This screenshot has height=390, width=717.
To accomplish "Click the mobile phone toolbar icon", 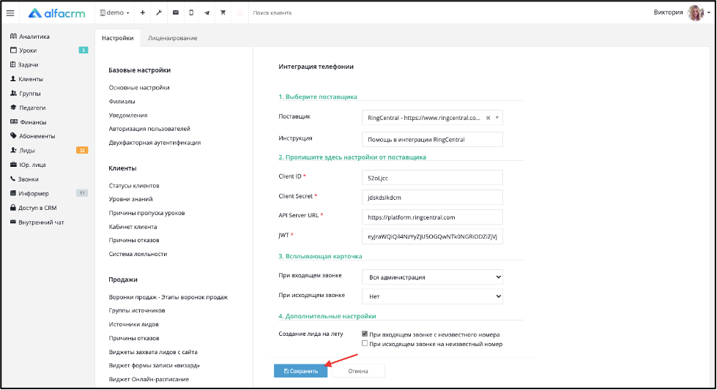I will click(191, 12).
